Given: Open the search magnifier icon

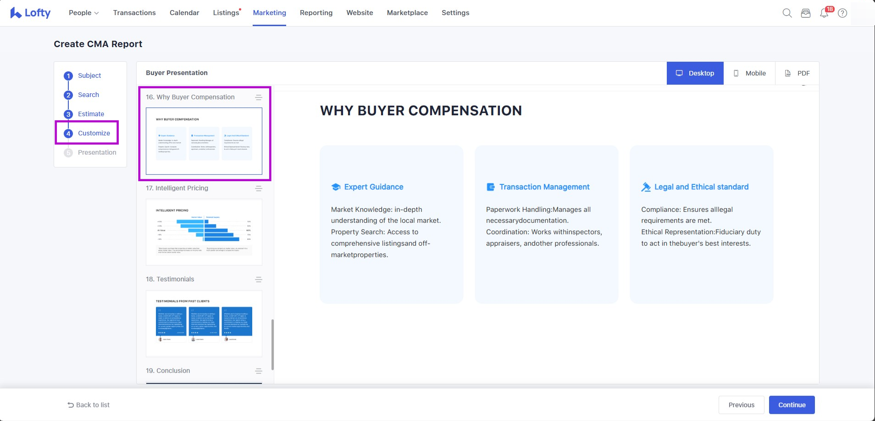Looking at the screenshot, I should (x=787, y=13).
